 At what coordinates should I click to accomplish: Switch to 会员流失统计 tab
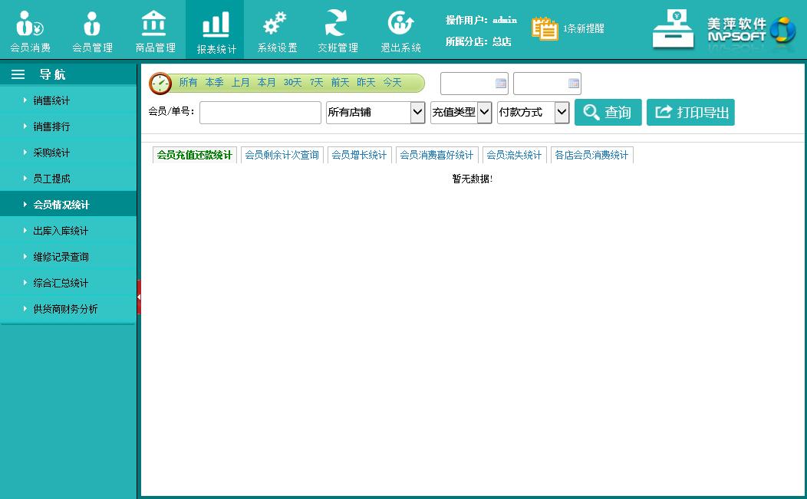click(x=514, y=156)
